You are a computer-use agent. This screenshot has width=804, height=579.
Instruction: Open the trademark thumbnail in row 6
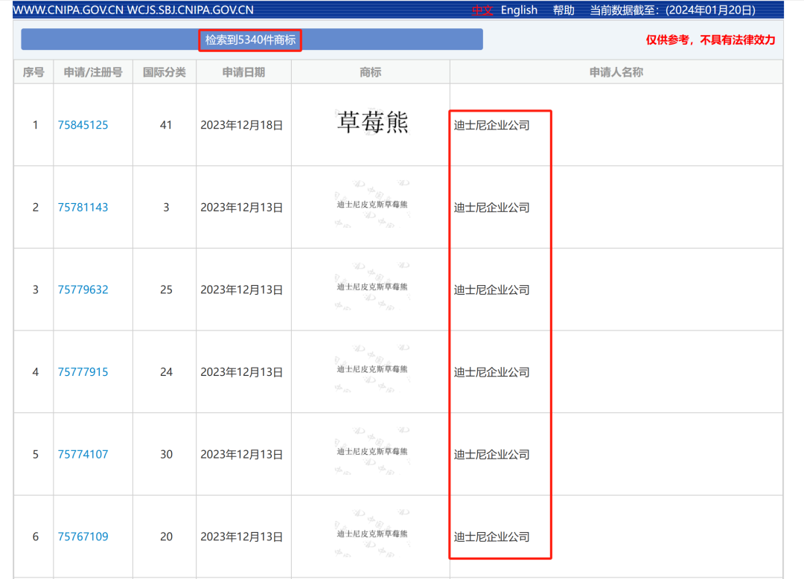[x=372, y=534]
